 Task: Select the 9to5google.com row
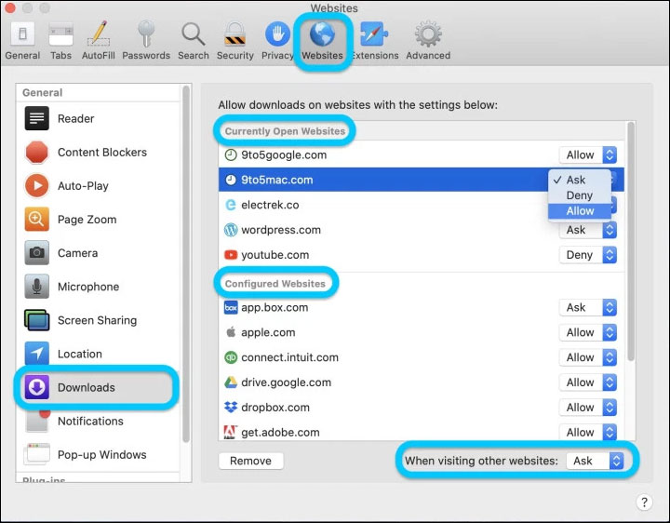421,154
